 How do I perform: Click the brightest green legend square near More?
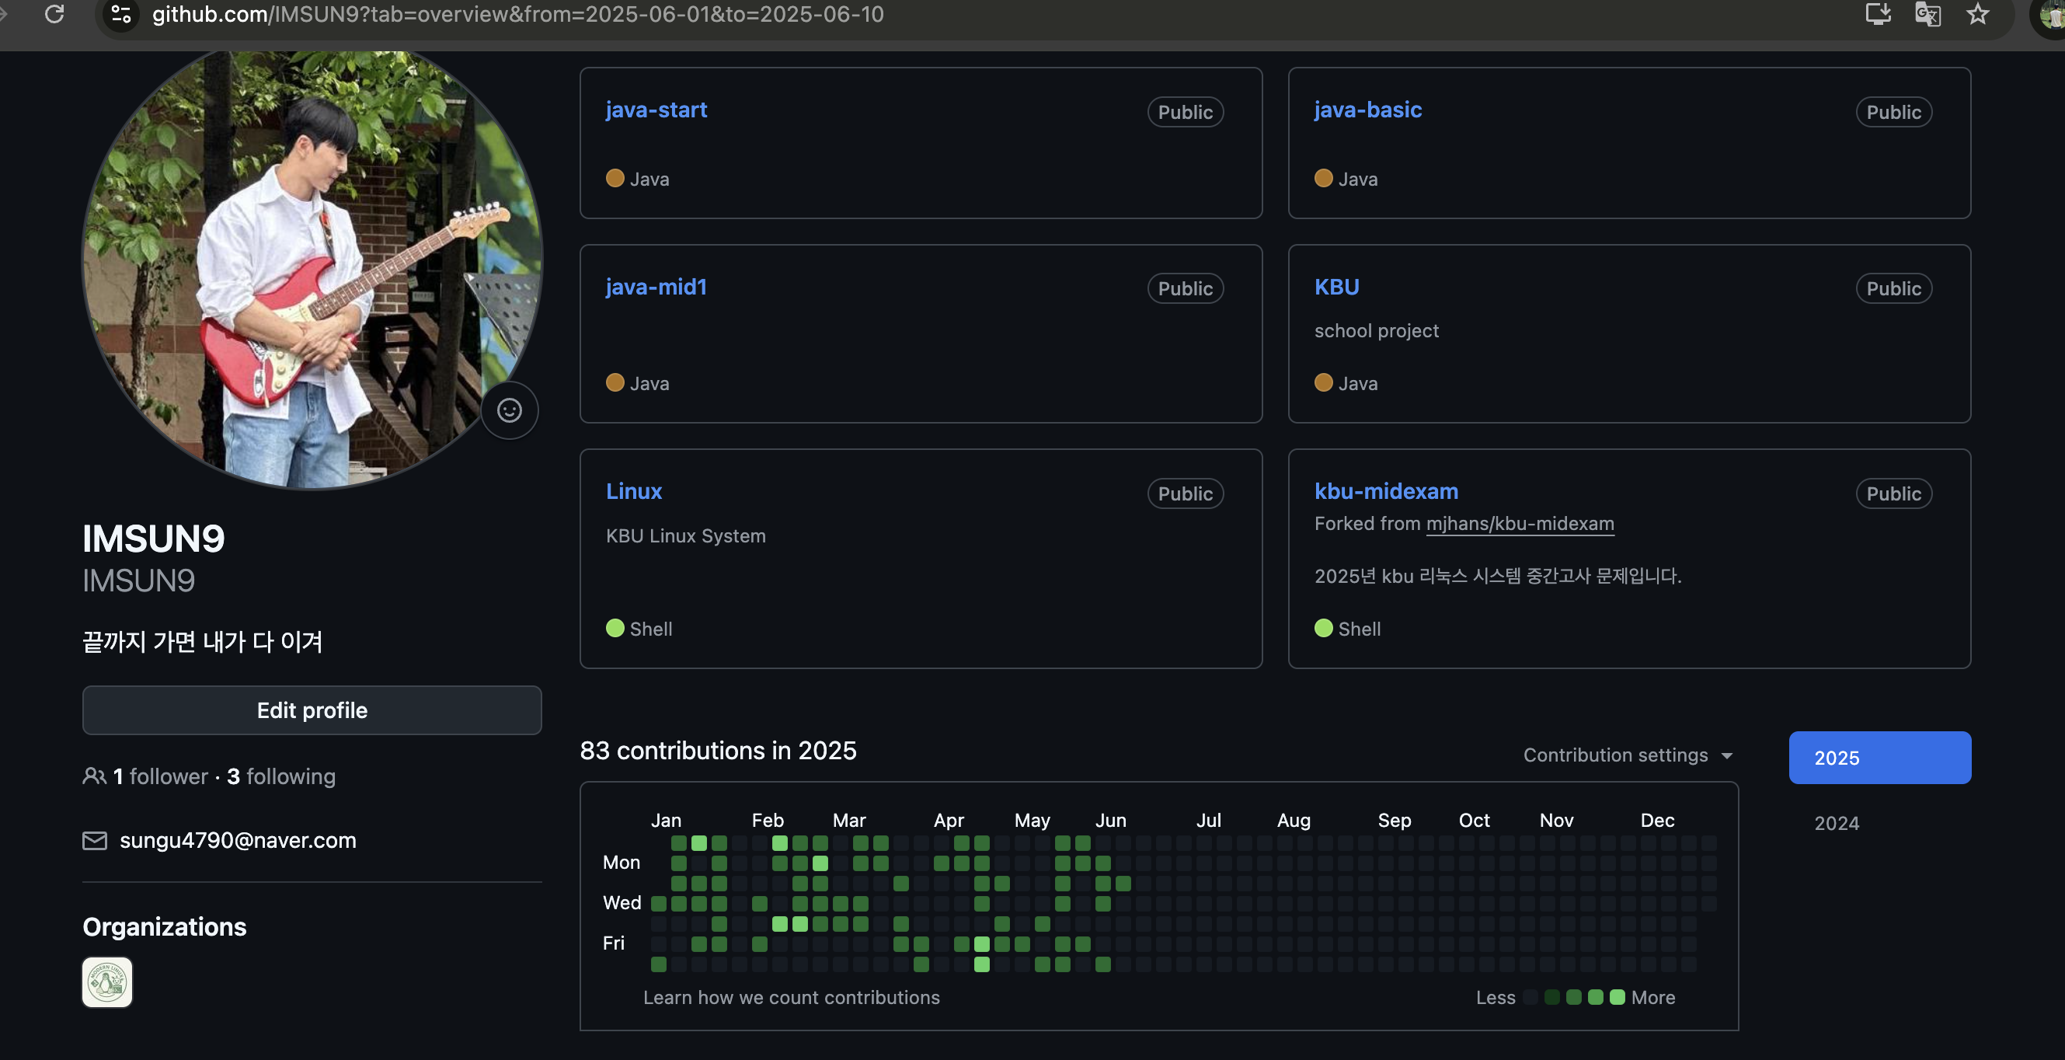[1617, 996]
